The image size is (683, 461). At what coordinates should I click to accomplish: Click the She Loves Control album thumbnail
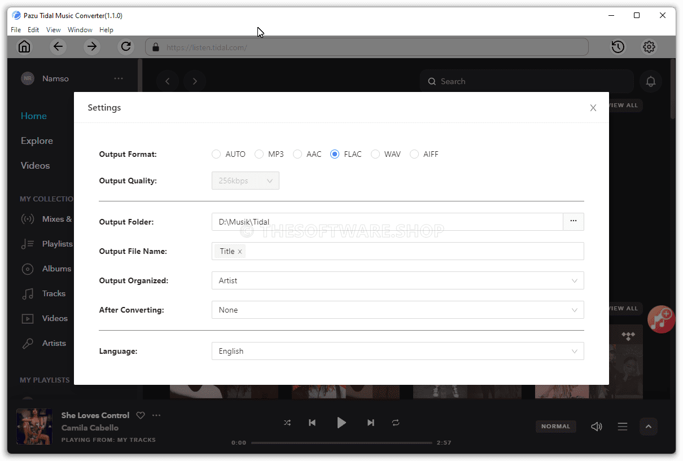pos(34,427)
